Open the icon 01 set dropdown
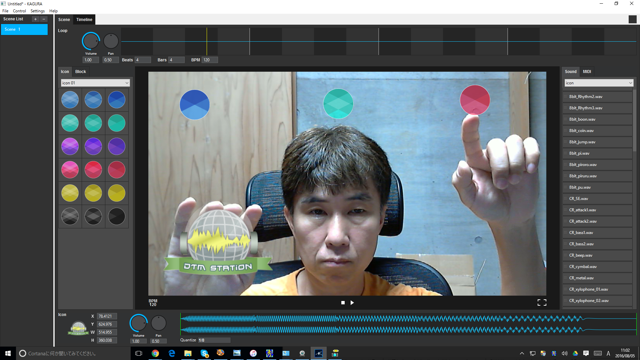Viewport: 640px width, 360px height. pyautogui.click(x=95, y=83)
